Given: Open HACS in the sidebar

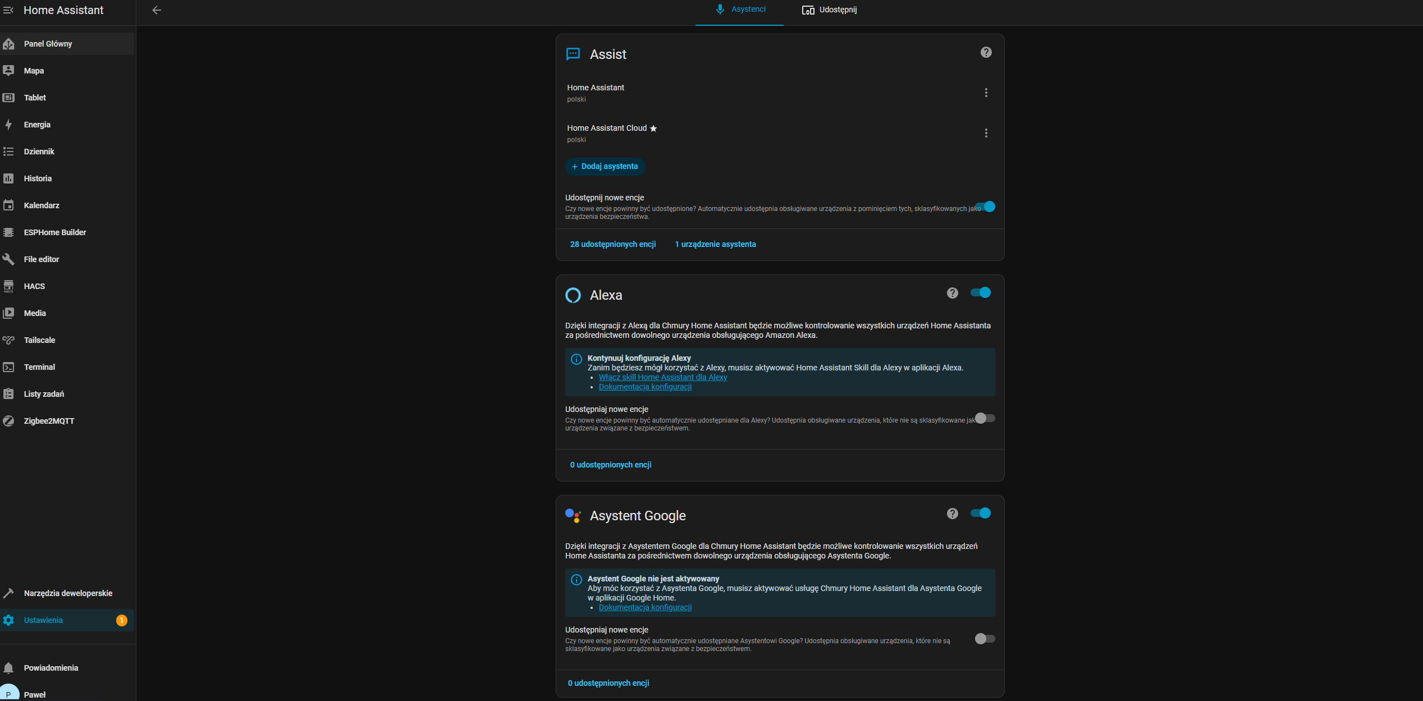Looking at the screenshot, I should [x=34, y=286].
